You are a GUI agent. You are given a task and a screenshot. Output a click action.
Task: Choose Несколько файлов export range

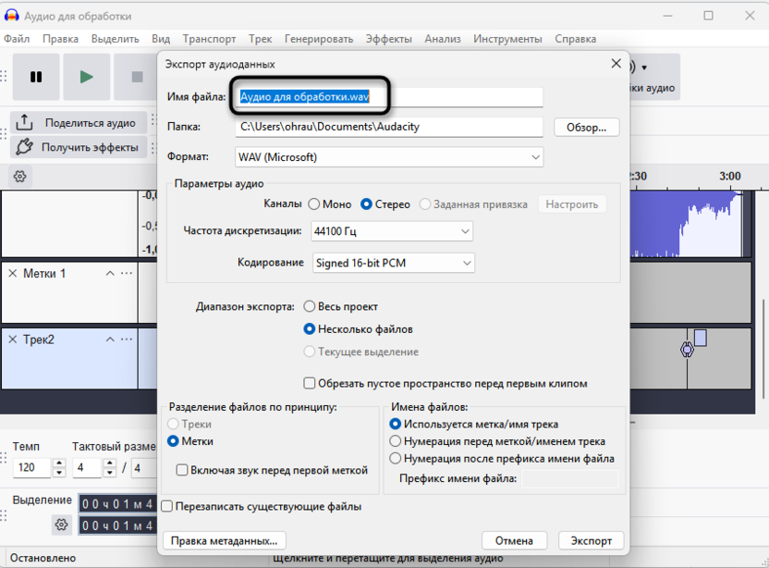(309, 329)
